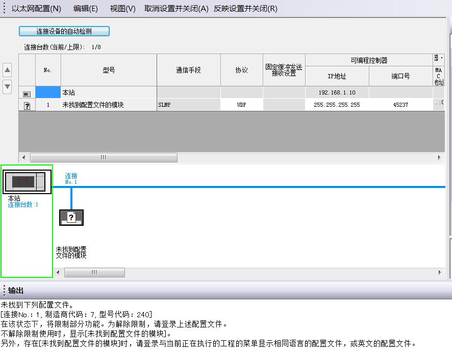Select the unknown module question-mark icon in diagram
The width and height of the screenshot is (452, 353).
point(71,218)
